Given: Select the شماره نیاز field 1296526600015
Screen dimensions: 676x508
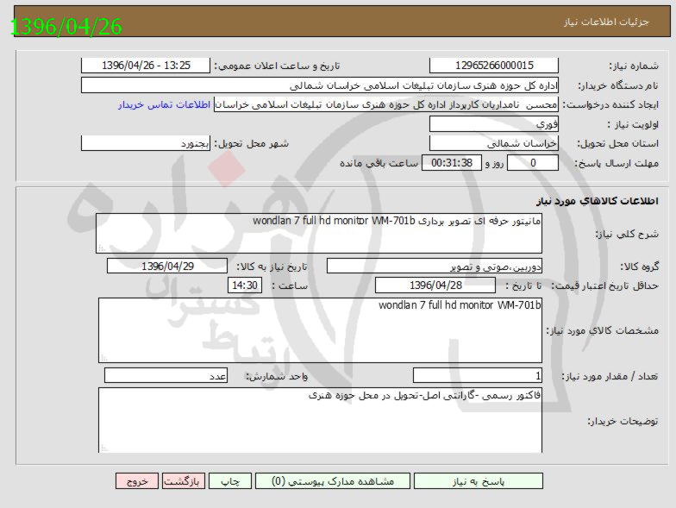Looking at the screenshot, I should 494,66.
